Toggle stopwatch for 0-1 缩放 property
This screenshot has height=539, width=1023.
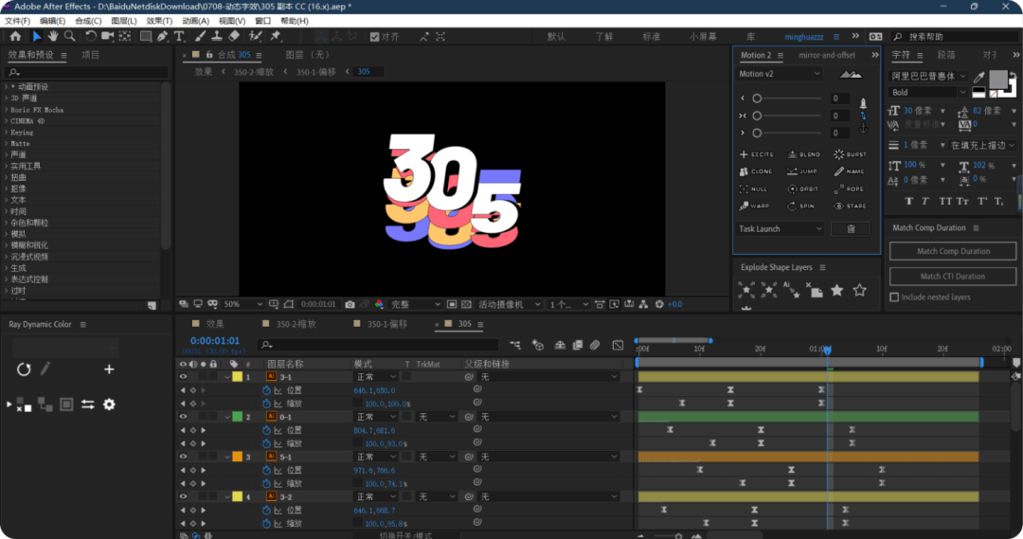pos(266,443)
